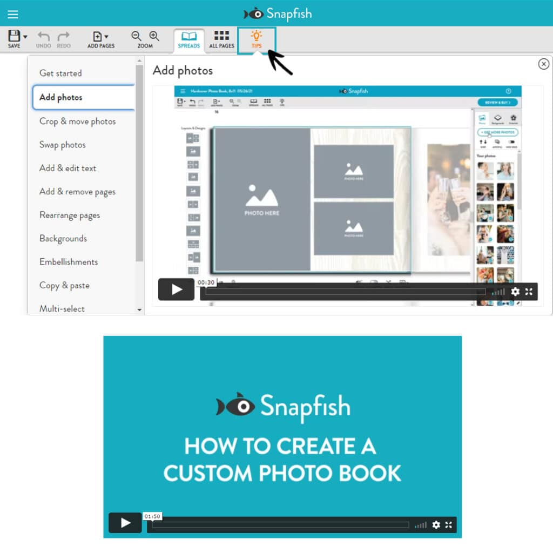Image resolution: width=553 pixels, height=553 pixels.
Task: Select the Add Pages icon
Action: [98, 36]
